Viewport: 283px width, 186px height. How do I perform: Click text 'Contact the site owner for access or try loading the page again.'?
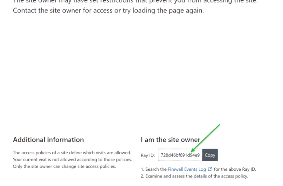pyautogui.click(x=108, y=10)
